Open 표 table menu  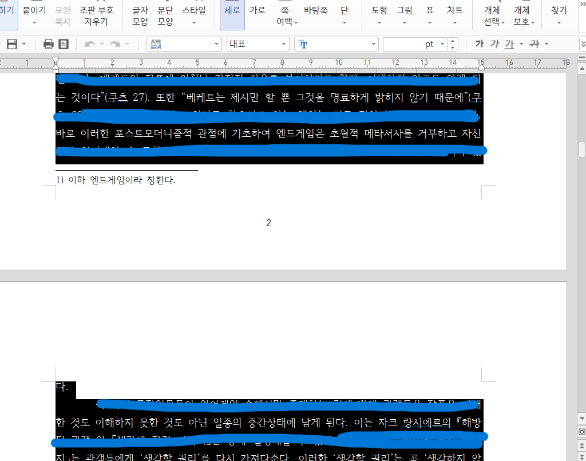[429, 15]
